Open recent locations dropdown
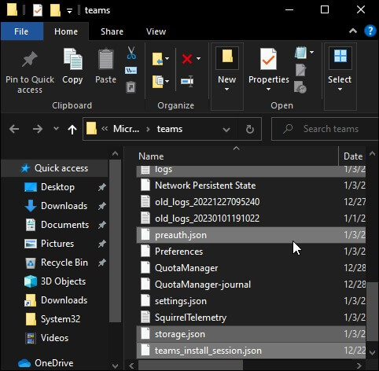The width and height of the screenshot is (379, 371). (56, 129)
